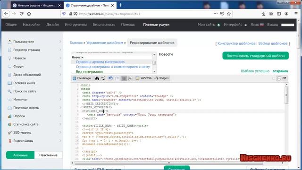Image resolution: width=302 pixels, height=170 pixels.
Task: Select Страница материала и комментариев template
Action: tap(113, 67)
